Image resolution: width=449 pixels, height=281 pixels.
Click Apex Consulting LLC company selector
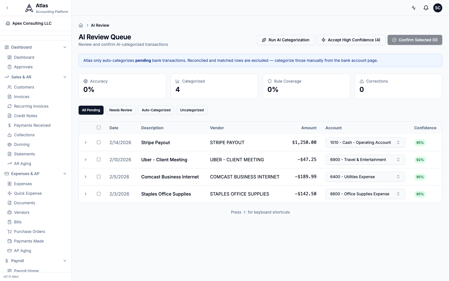[36, 23]
